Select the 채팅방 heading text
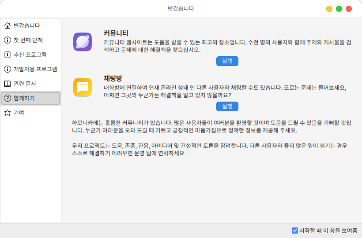 113,78
